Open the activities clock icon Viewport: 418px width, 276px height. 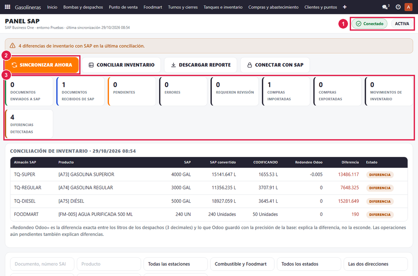398,7
